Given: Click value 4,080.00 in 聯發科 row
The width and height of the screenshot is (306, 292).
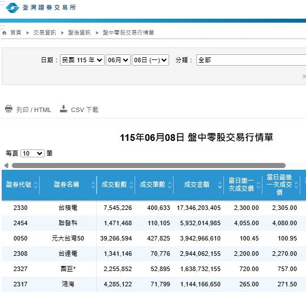Looking at the screenshot, I should 285,223.
